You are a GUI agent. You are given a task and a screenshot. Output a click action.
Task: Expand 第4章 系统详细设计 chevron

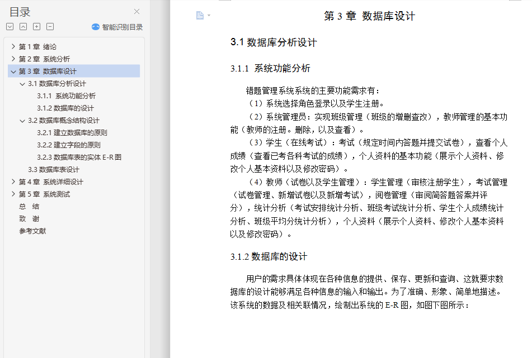click(x=13, y=182)
